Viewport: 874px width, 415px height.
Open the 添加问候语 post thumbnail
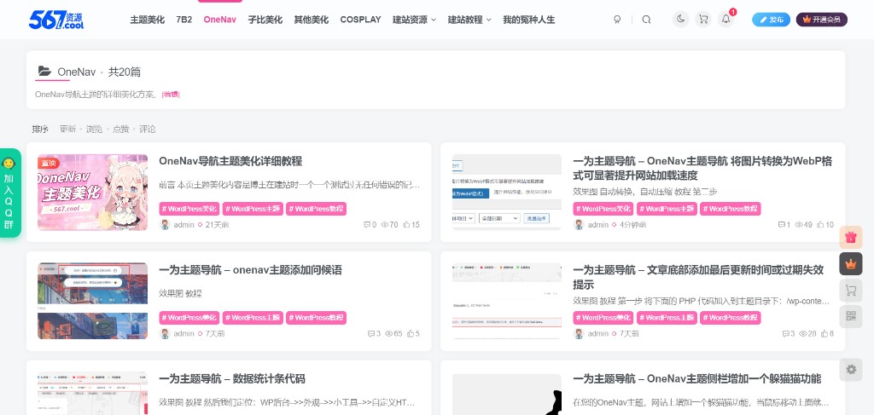[92, 301]
